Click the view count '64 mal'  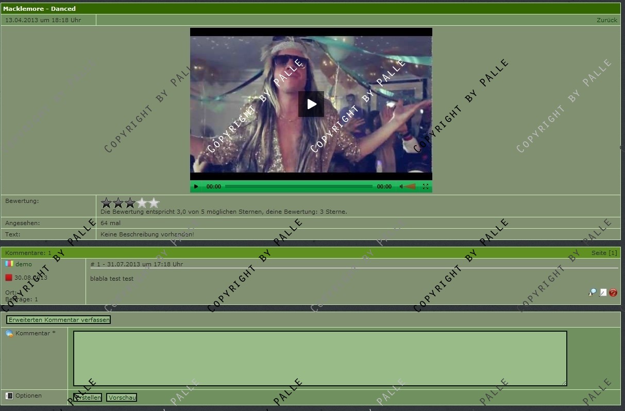[x=110, y=223]
